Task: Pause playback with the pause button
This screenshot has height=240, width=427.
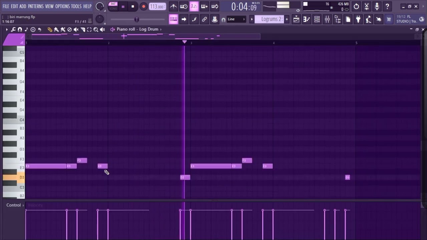Action: (x=123, y=6)
